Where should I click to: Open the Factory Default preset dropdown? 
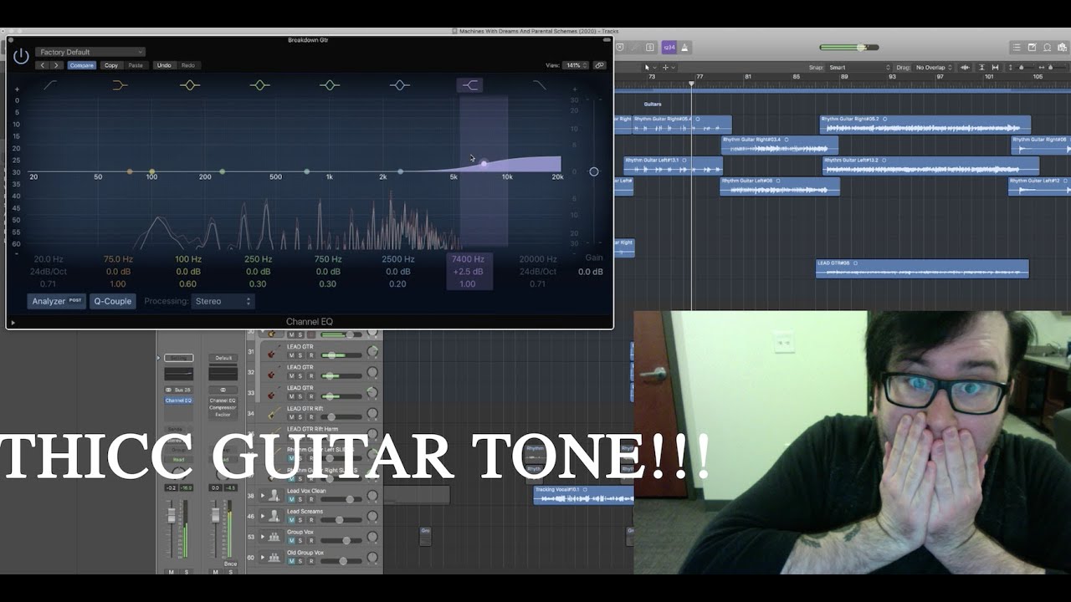[90, 52]
